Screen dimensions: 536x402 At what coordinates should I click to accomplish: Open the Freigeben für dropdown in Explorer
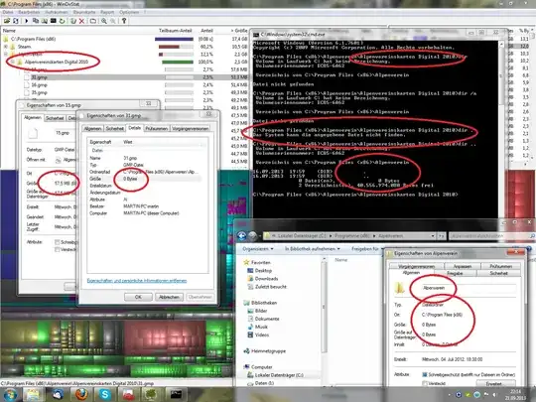pyautogui.click(x=368, y=249)
